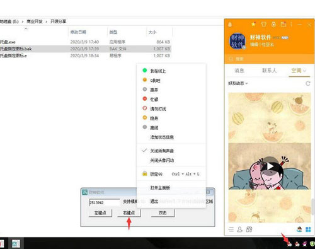Open the taskbar app with teal icon
This screenshot has height=249, width=315.
[16, 244]
